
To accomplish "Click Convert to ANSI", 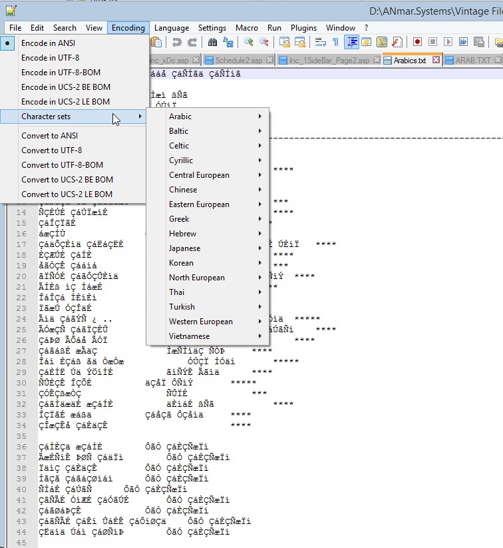I will pyautogui.click(x=49, y=136).
